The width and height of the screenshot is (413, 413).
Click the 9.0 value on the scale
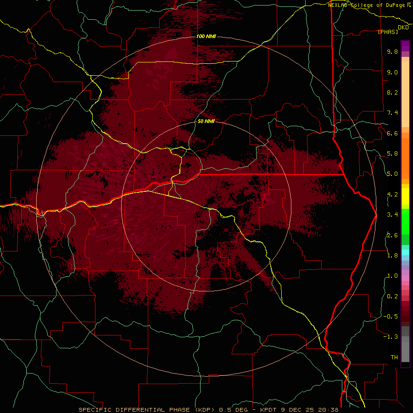(x=392, y=72)
